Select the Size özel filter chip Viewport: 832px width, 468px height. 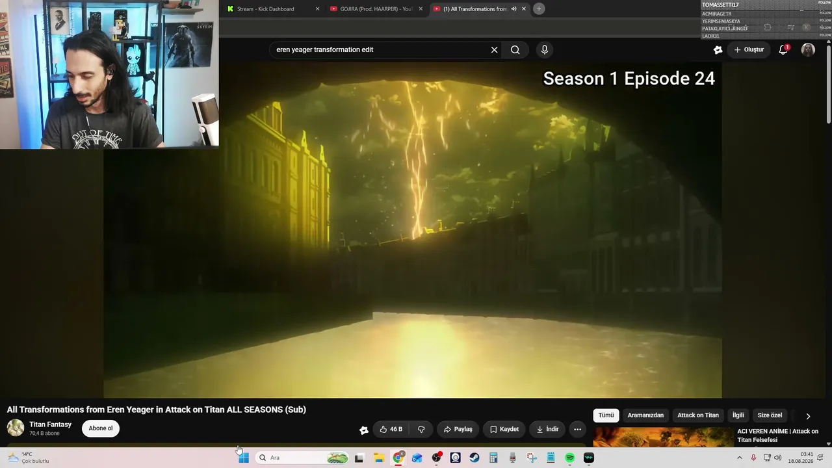[x=770, y=415]
